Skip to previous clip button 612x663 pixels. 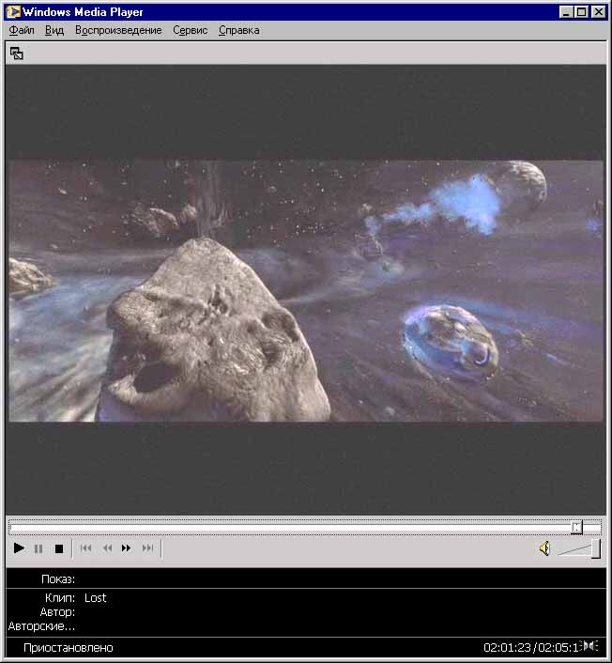[85, 548]
